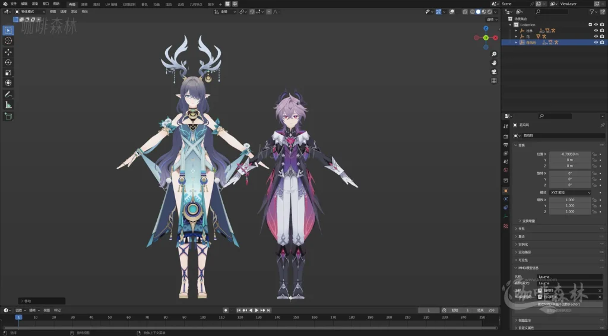
Task: Expand the 花 row in outliner
Action: click(x=516, y=36)
